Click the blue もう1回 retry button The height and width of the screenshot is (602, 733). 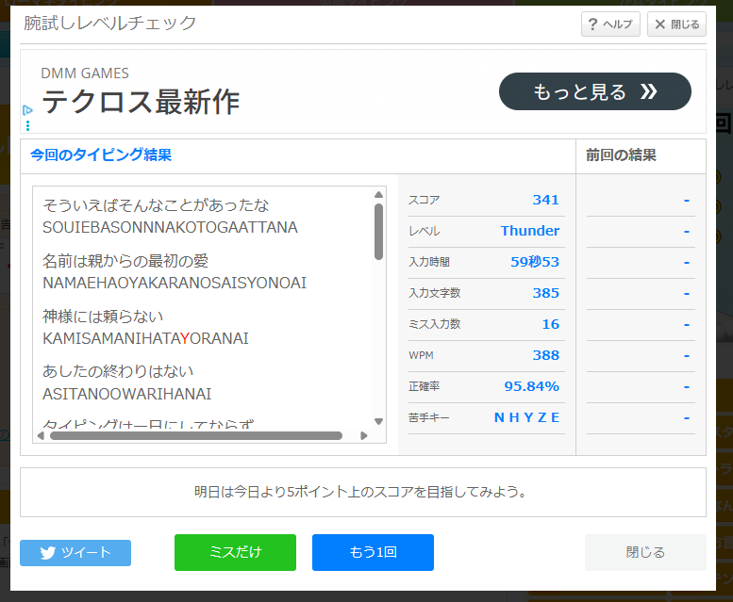pyautogui.click(x=373, y=552)
